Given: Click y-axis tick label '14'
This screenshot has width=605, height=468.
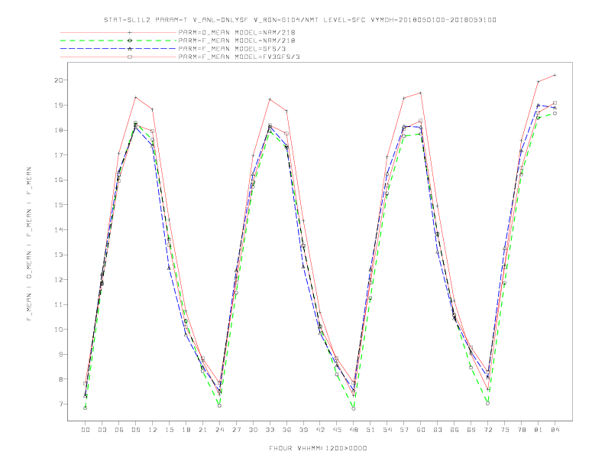Looking at the screenshot, I should click(59, 229).
